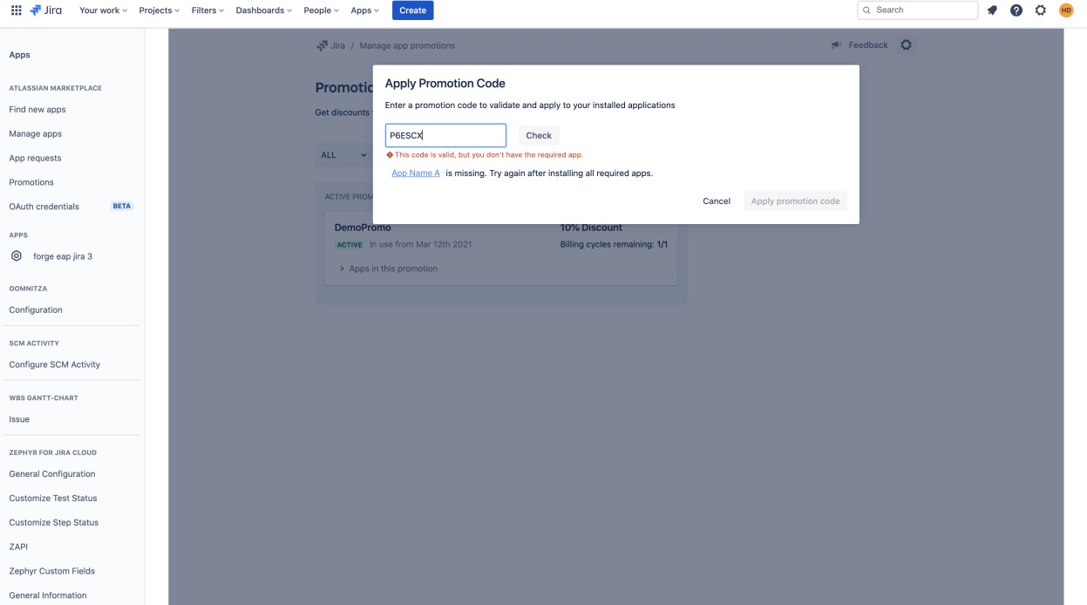Click the Check button

(x=539, y=135)
